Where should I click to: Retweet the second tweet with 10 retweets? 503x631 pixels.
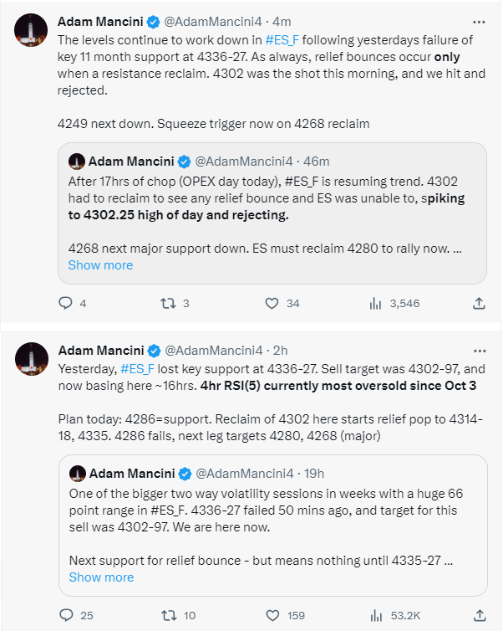point(169,615)
